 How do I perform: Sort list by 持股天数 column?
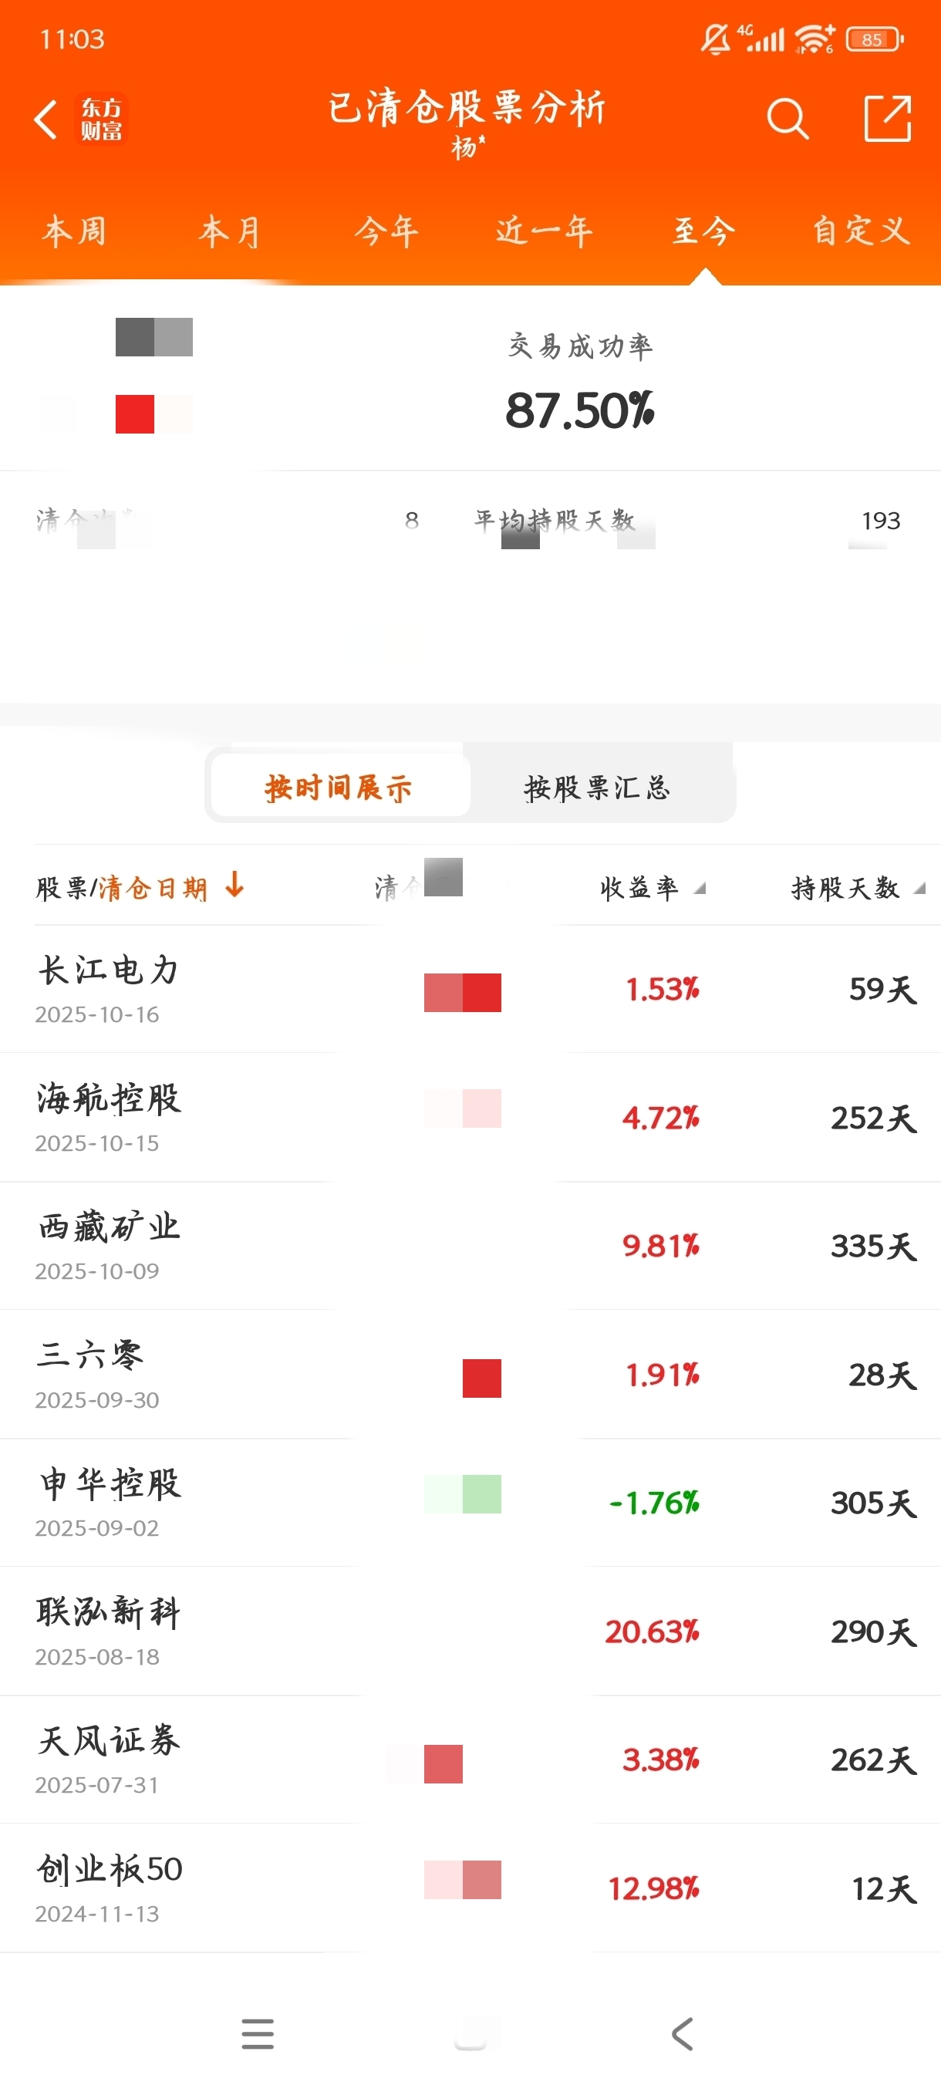[858, 888]
